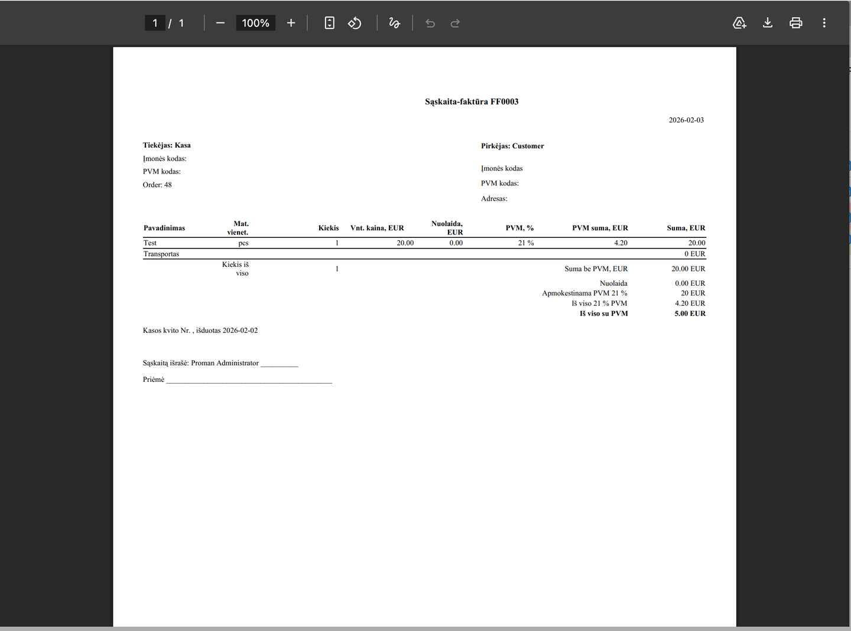Click the Test item row name
The width and height of the screenshot is (851, 631).
[150, 243]
